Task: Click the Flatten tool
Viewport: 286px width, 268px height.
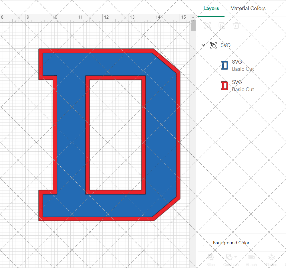Action: pos(271,260)
